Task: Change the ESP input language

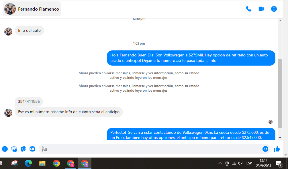Action: click(x=249, y=163)
